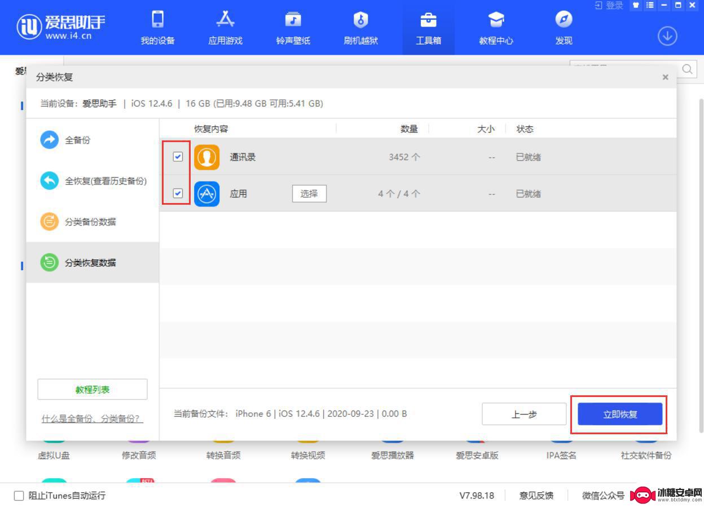The width and height of the screenshot is (704, 507).
Task: Open 社交软件备份 tool
Action: tap(646, 455)
